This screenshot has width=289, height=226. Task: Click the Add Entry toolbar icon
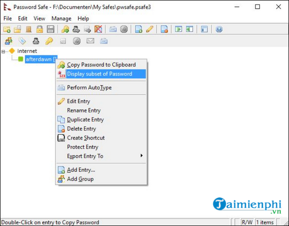pyautogui.click(x=139, y=29)
